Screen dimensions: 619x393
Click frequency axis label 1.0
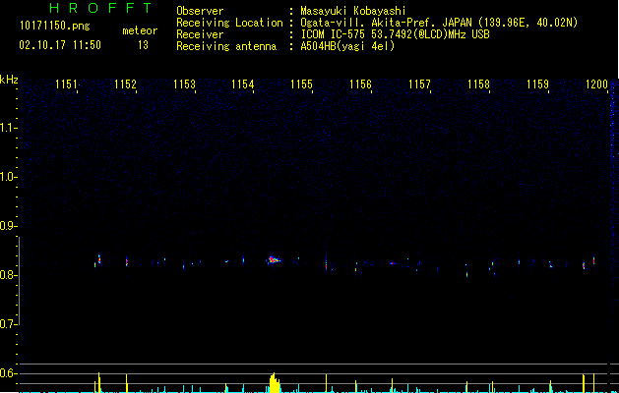pos(8,177)
